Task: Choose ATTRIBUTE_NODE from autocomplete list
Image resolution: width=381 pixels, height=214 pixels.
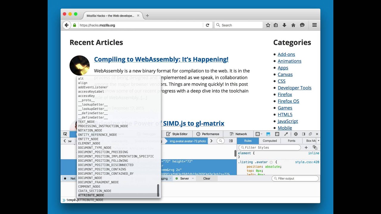Action: (x=117, y=195)
